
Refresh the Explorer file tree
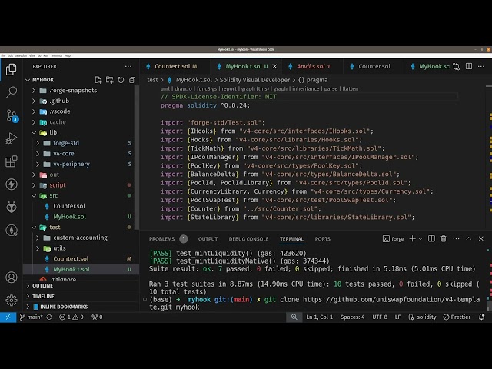click(121, 80)
